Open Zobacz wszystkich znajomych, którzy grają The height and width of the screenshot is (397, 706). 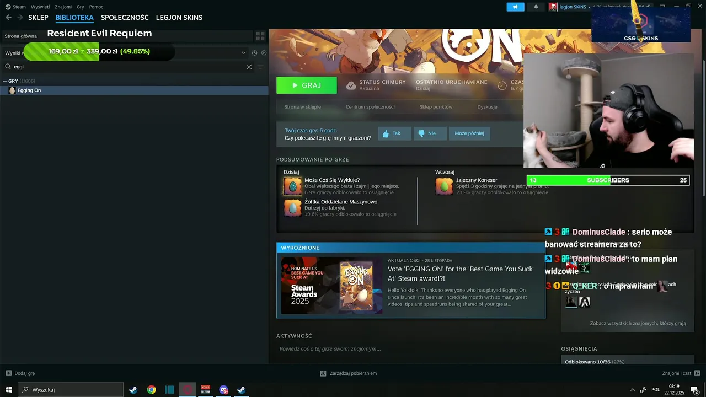tap(638, 324)
